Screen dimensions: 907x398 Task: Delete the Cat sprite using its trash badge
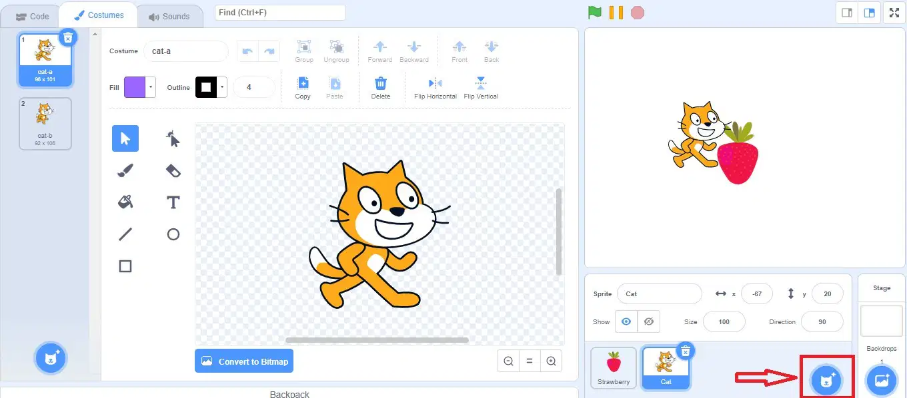[685, 351]
